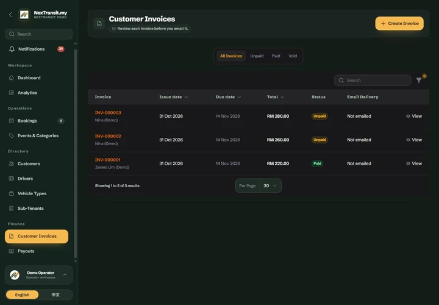Open invoice INV-000002 link
Viewport: 439px width, 305px height.
tap(108, 136)
